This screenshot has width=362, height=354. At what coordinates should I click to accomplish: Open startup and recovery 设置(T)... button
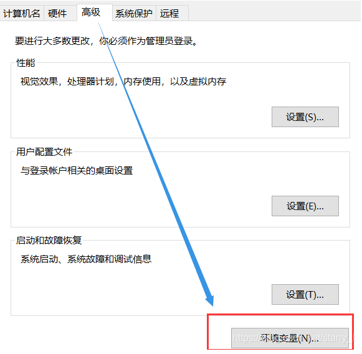(305, 294)
